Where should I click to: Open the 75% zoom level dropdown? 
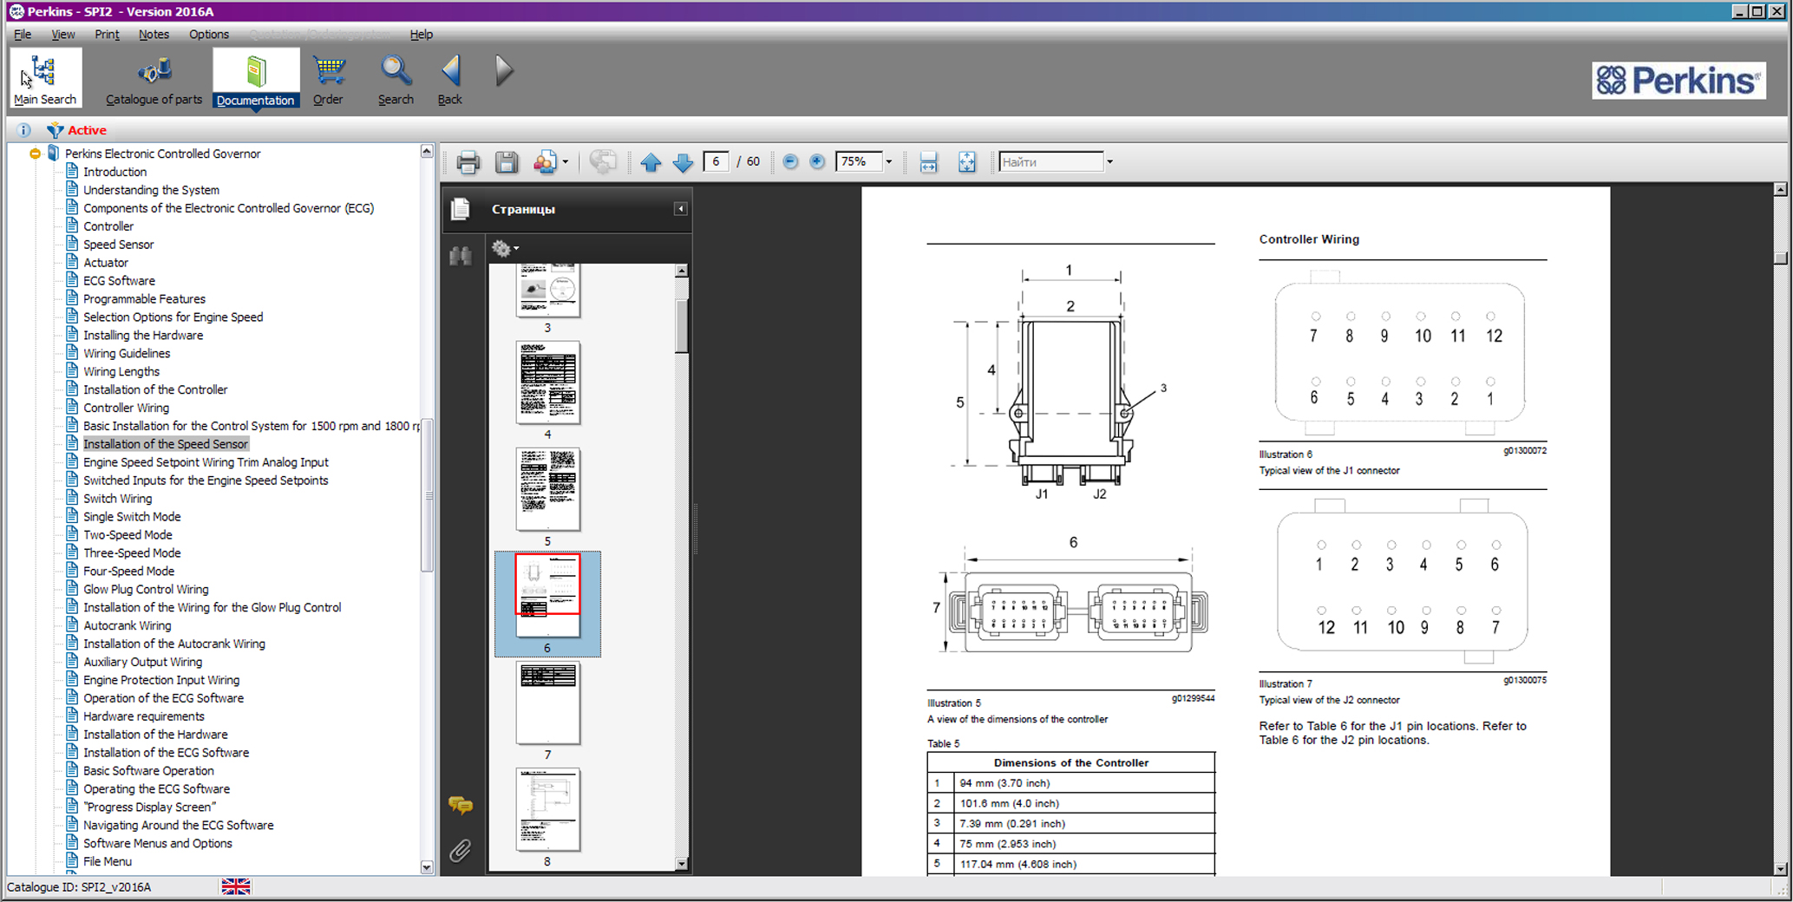point(888,162)
